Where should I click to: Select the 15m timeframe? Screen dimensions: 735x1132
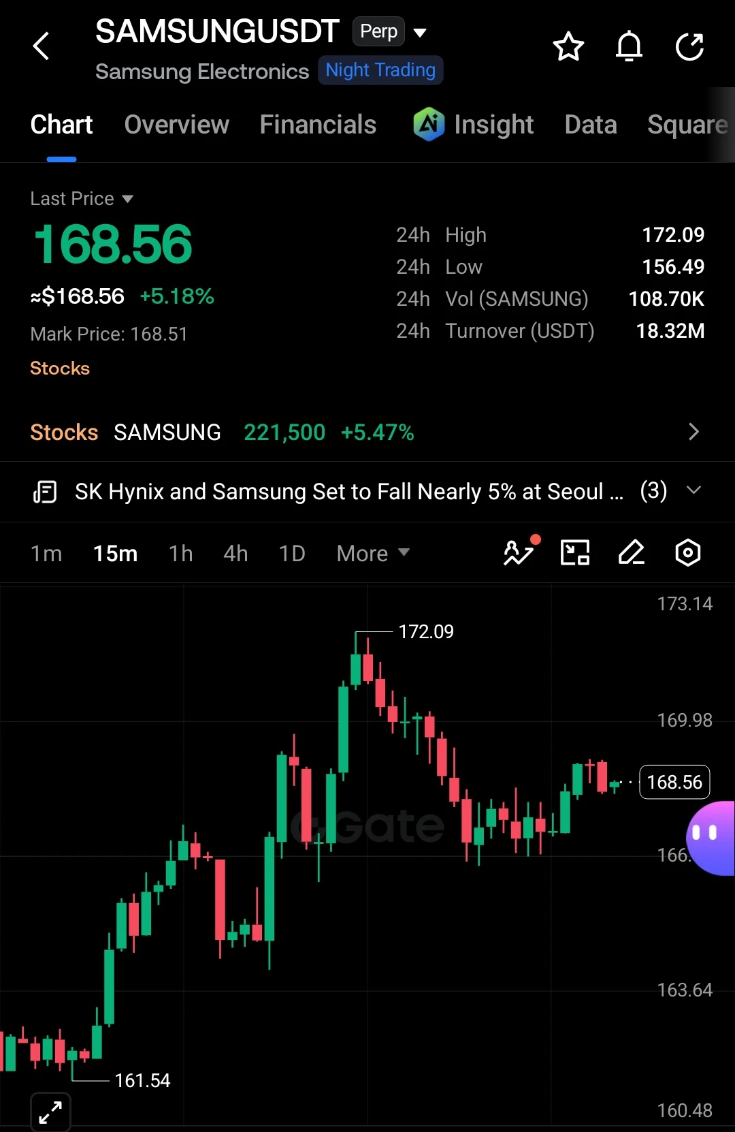tap(115, 553)
